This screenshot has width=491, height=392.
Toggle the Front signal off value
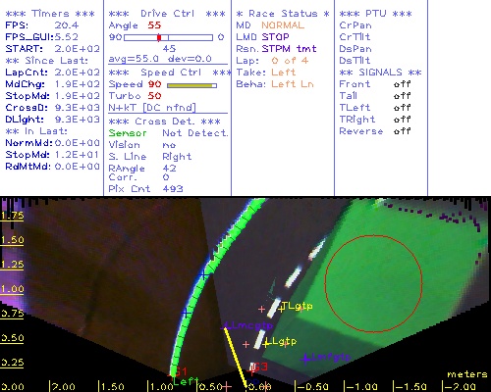[402, 84]
